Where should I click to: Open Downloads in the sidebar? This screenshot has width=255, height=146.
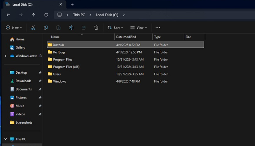[x=23, y=81]
